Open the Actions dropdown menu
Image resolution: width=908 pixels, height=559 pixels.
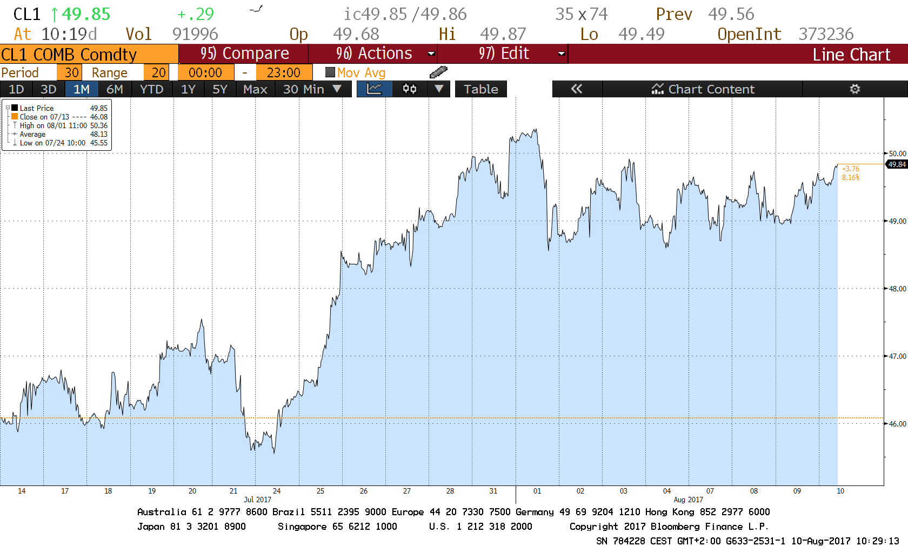click(373, 54)
